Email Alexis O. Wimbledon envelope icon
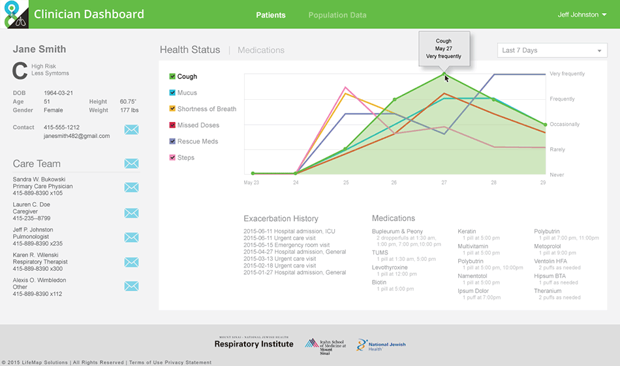Screen dimensions: 620x366 [x=131, y=286]
